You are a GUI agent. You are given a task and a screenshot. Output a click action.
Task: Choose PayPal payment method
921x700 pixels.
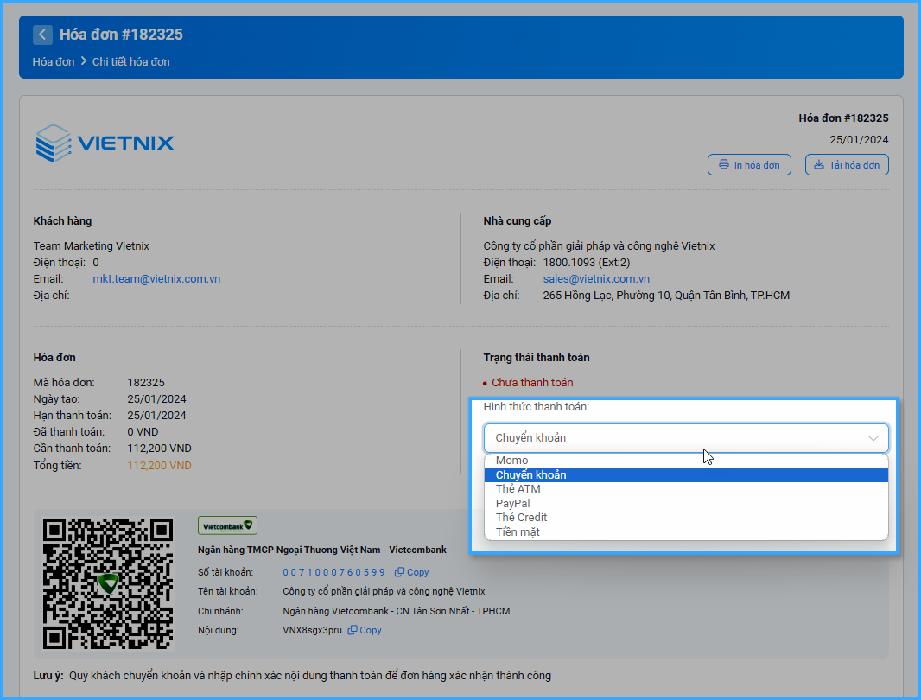pyautogui.click(x=513, y=504)
